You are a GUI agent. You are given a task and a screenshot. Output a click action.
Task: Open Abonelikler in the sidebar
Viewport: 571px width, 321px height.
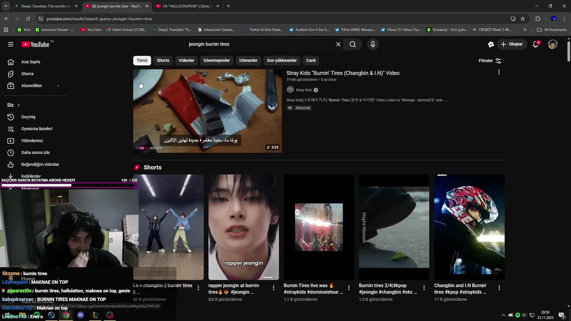(32, 86)
